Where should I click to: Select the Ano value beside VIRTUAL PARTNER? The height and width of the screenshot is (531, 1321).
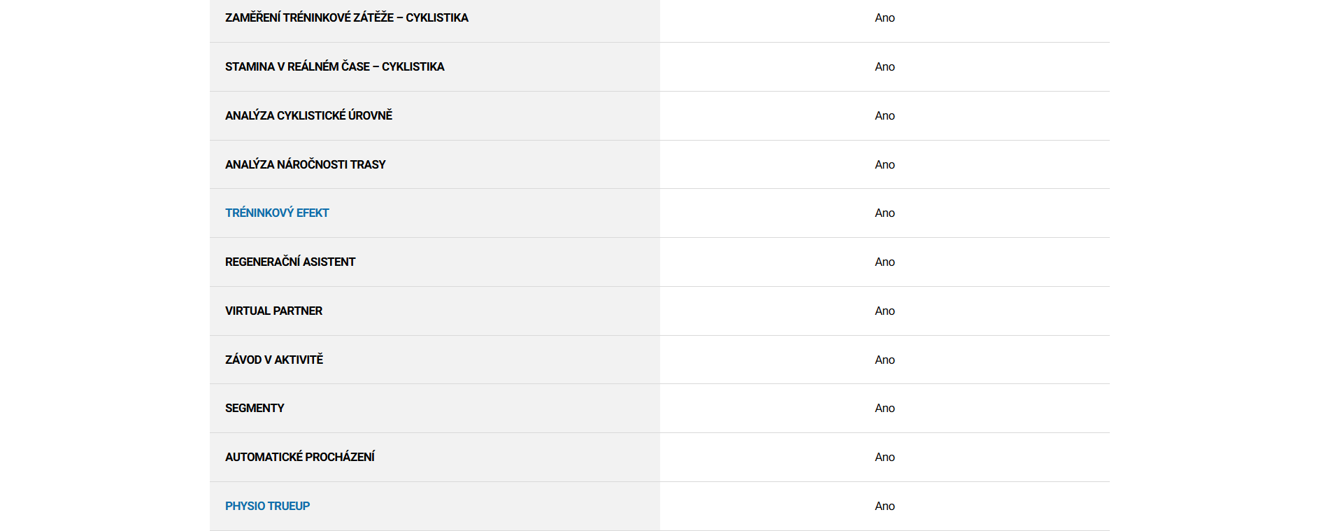tap(885, 311)
